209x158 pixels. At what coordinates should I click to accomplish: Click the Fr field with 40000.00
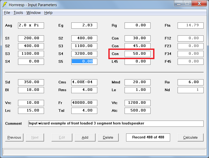pos(84,103)
